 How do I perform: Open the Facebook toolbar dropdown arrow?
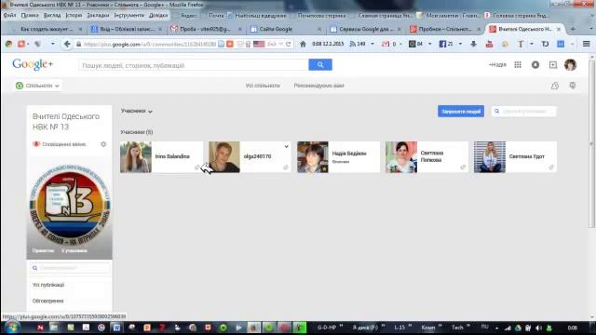pos(460,44)
